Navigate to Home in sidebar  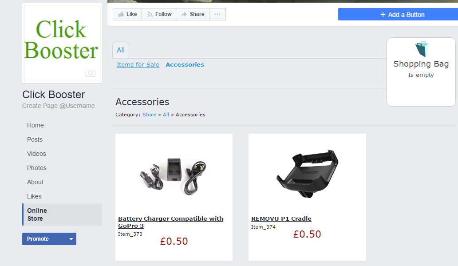(x=36, y=125)
